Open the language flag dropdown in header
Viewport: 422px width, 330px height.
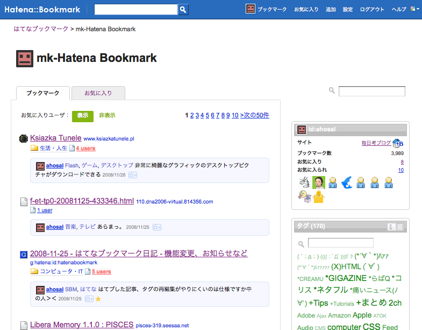[x=414, y=9]
